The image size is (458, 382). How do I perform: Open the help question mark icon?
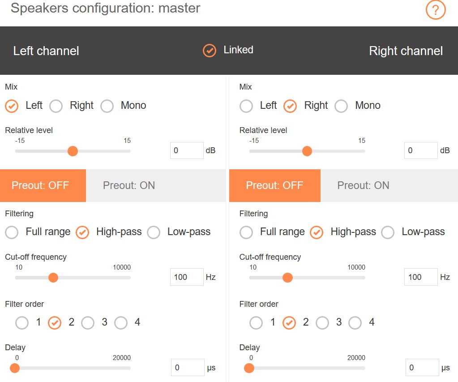click(436, 10)
